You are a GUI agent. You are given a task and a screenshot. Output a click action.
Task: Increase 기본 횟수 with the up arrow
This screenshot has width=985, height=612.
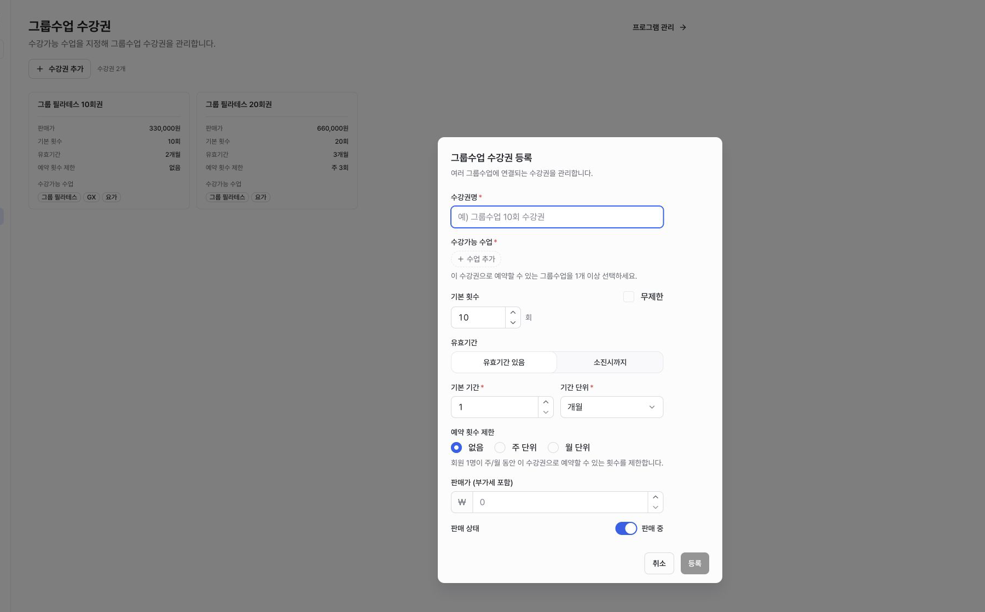(513, 313)
